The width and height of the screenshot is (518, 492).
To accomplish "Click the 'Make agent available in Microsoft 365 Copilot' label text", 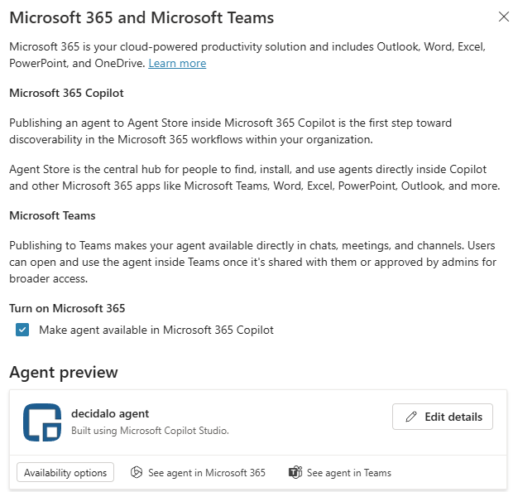I will point(156,330).
